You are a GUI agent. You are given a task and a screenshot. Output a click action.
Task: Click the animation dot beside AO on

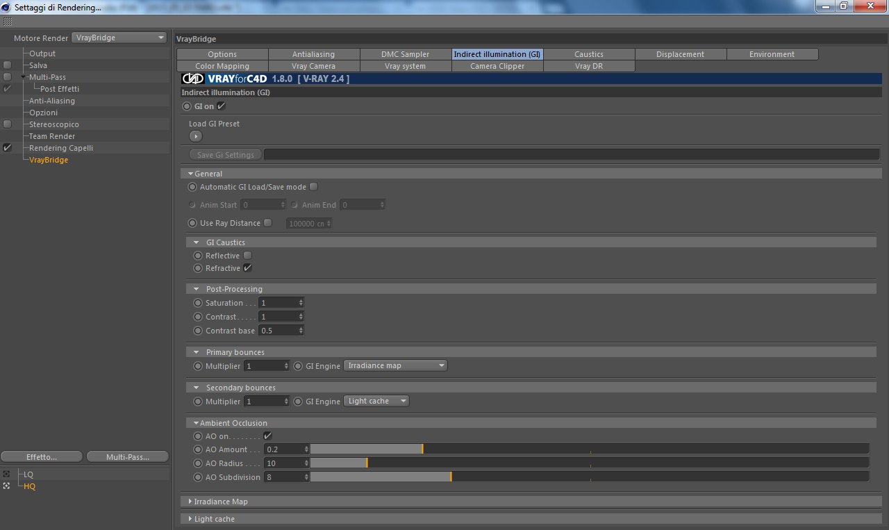198,436
